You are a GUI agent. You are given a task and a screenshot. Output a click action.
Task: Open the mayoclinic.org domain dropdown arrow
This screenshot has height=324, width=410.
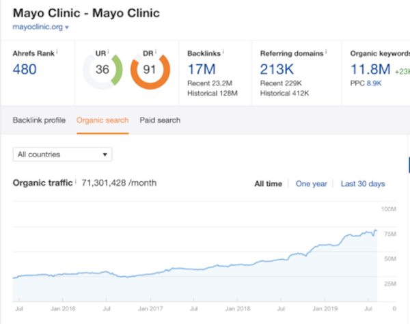click(x=67, y=27)
